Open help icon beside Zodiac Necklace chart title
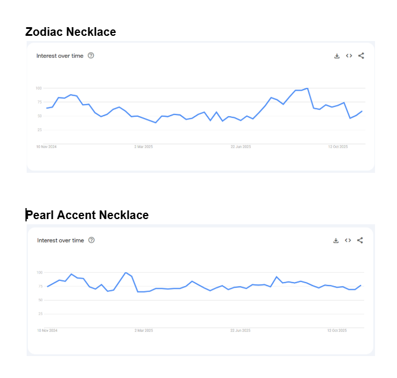 click(91, 56)
